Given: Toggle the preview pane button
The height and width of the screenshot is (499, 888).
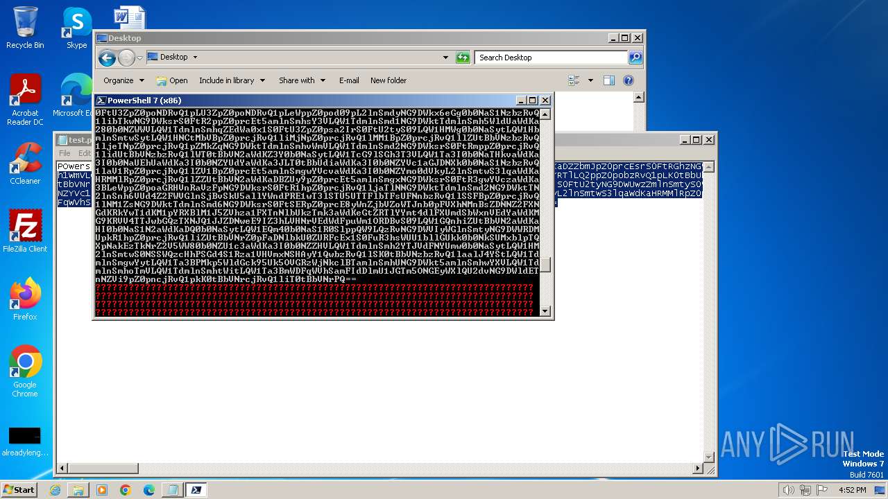Looking at the screenshot, I should pos(609,80).
